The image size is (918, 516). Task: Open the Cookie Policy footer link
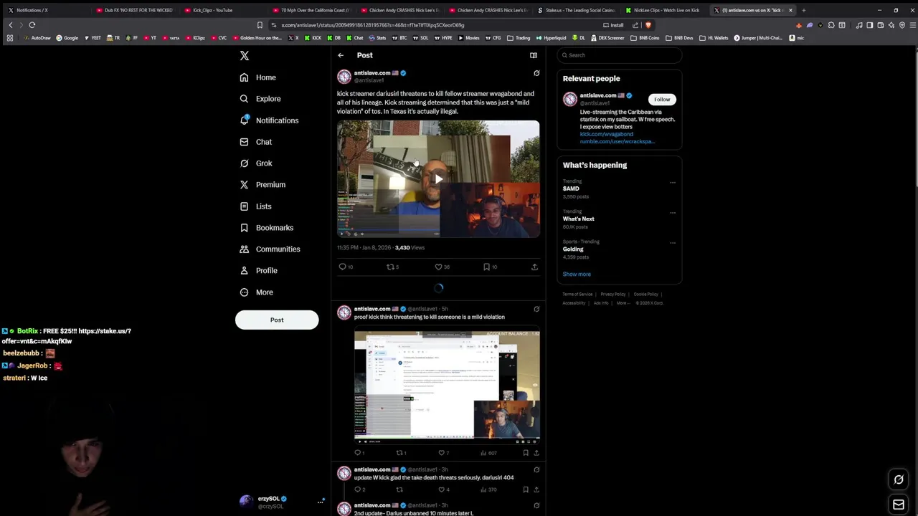645,294
